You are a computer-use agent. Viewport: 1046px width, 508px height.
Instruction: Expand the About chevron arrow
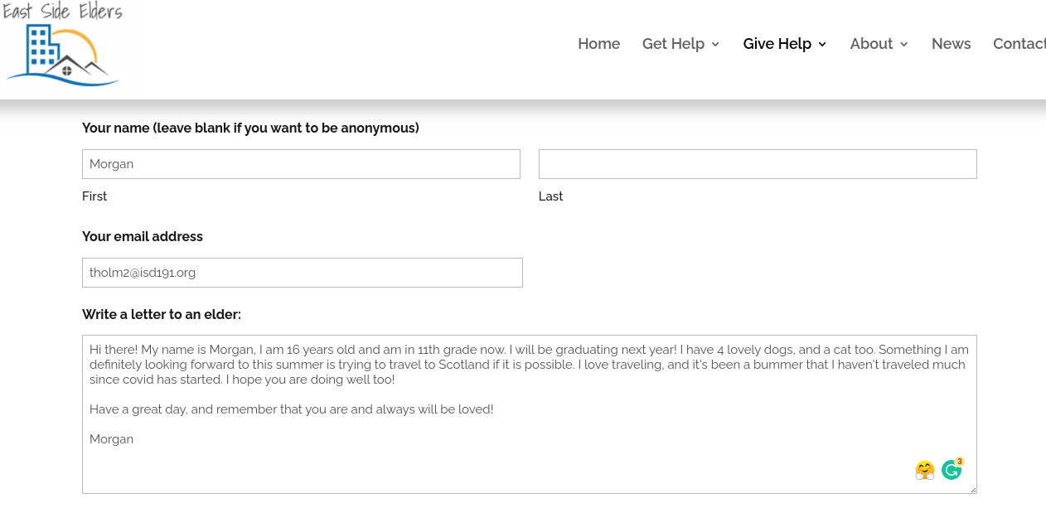pyautogui.click(x=903, y=45)
